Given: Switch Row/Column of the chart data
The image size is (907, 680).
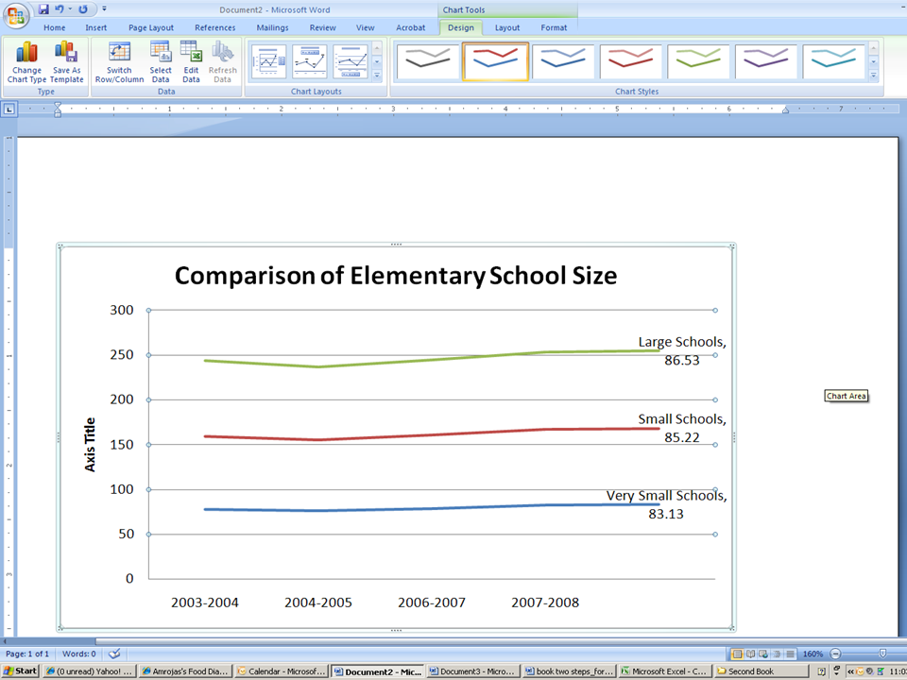Looking at the screenshot, I should pyautogui.click(x=119, y=62).
